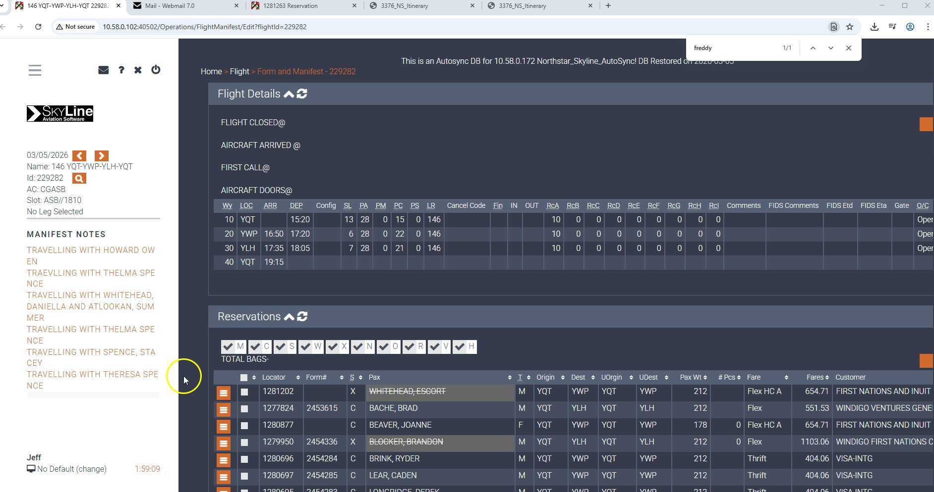Open note TRAVELLING WITH SPENCE, STACEY

(91, 357)
